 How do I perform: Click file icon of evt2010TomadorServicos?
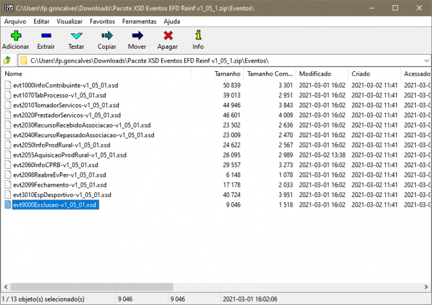(8, 105)
